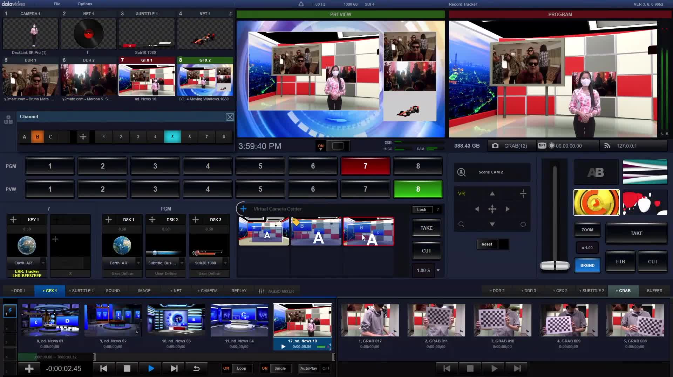Select the yellow-orange circle transition swatch
This screenshot has width=673, height=377.
[596, 202]
